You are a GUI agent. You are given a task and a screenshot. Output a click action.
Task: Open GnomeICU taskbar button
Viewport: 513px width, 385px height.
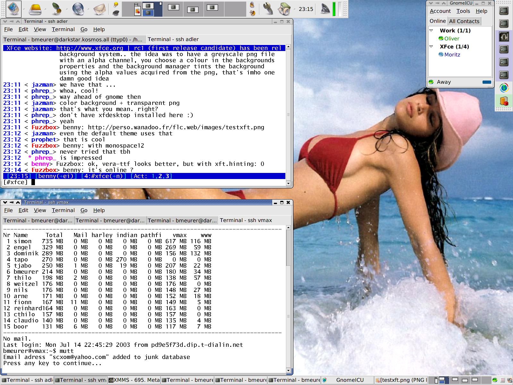[347, 380]
